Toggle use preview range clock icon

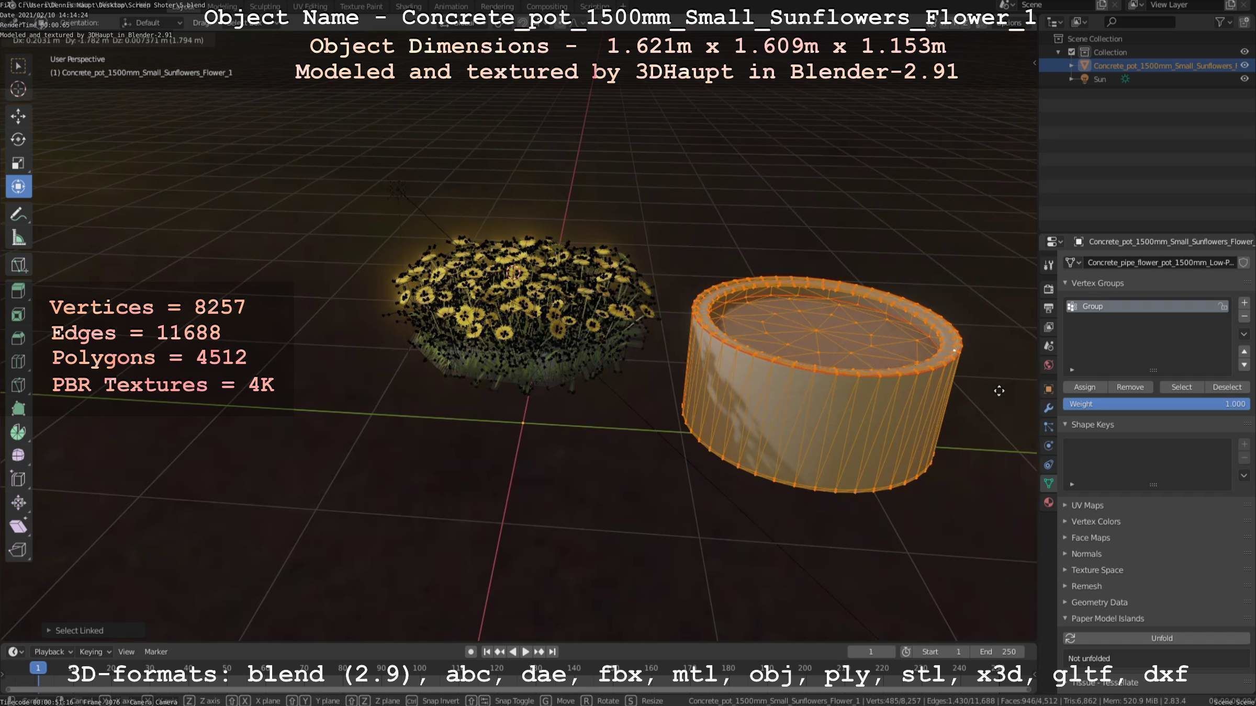coord(906,652)
